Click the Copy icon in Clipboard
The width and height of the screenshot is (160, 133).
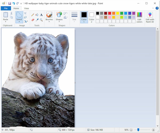tap(11, 17)
